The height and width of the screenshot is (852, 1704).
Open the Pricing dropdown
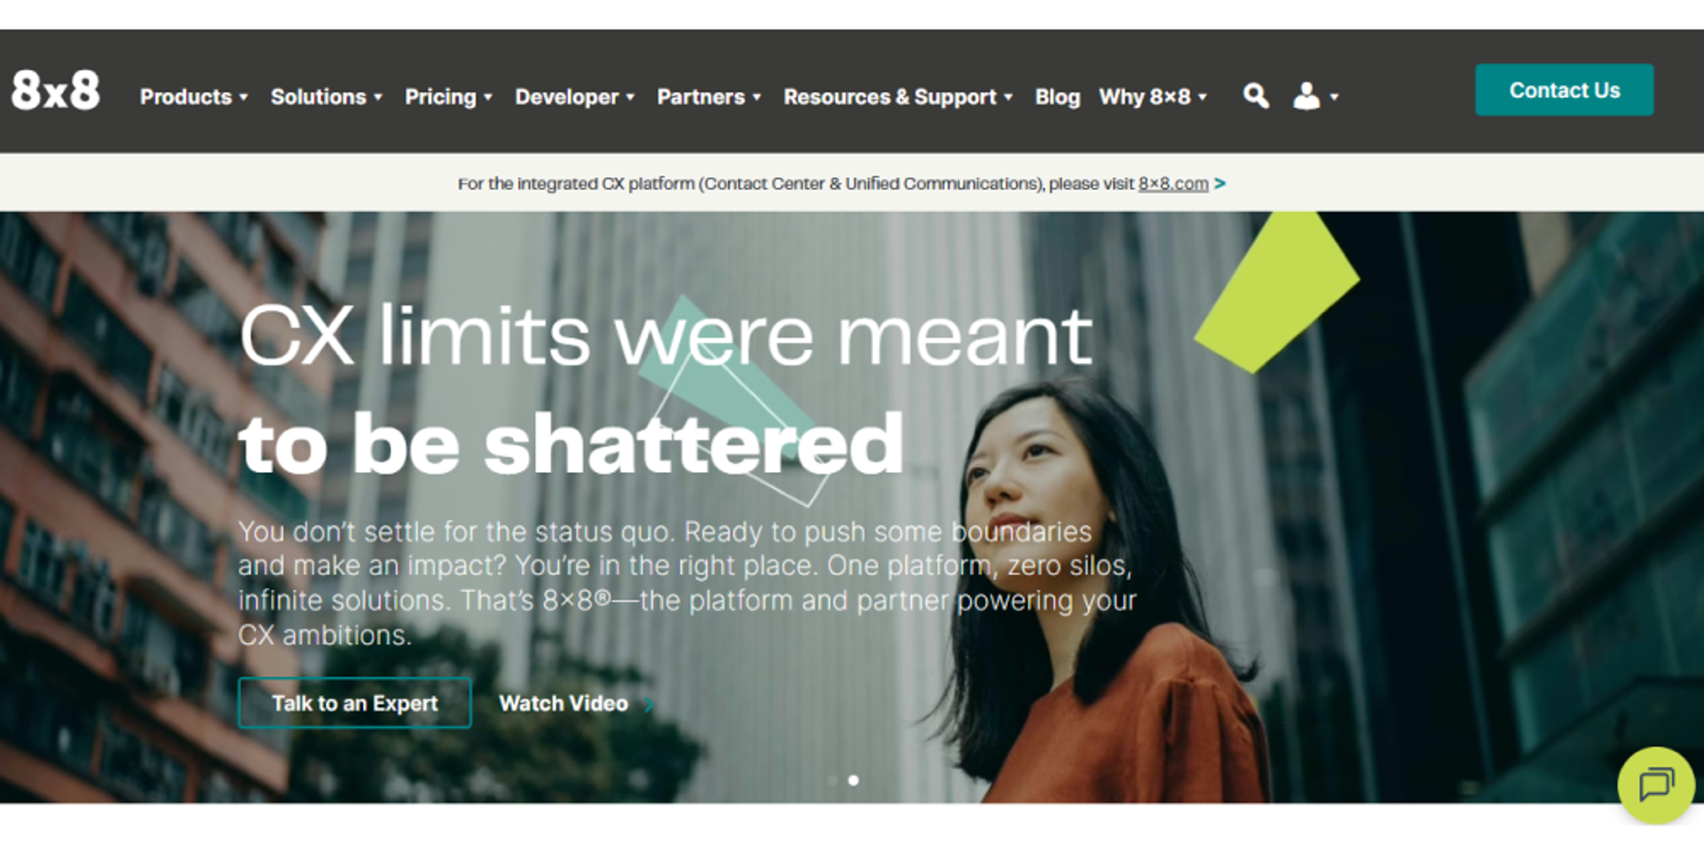448,97
